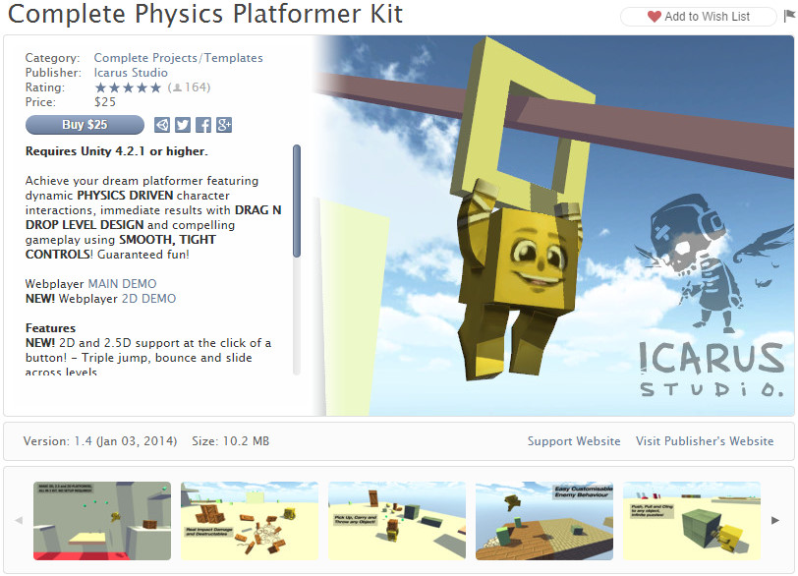Open the broken crates destructibles thumbnail

[x=250, y=521]
